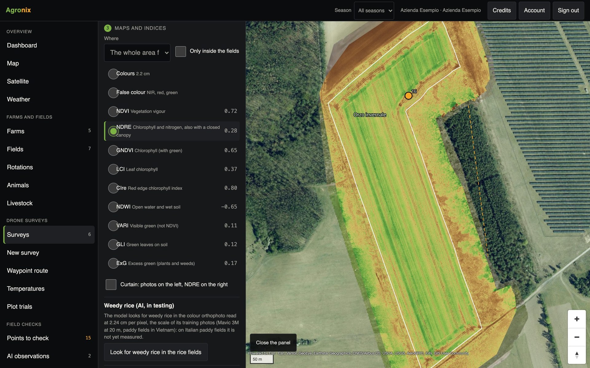Viewport: 590px width, 368px height.
Task: Click the orange point marker 16 on map
Action: pyautogui.click(x=408, y=96)
